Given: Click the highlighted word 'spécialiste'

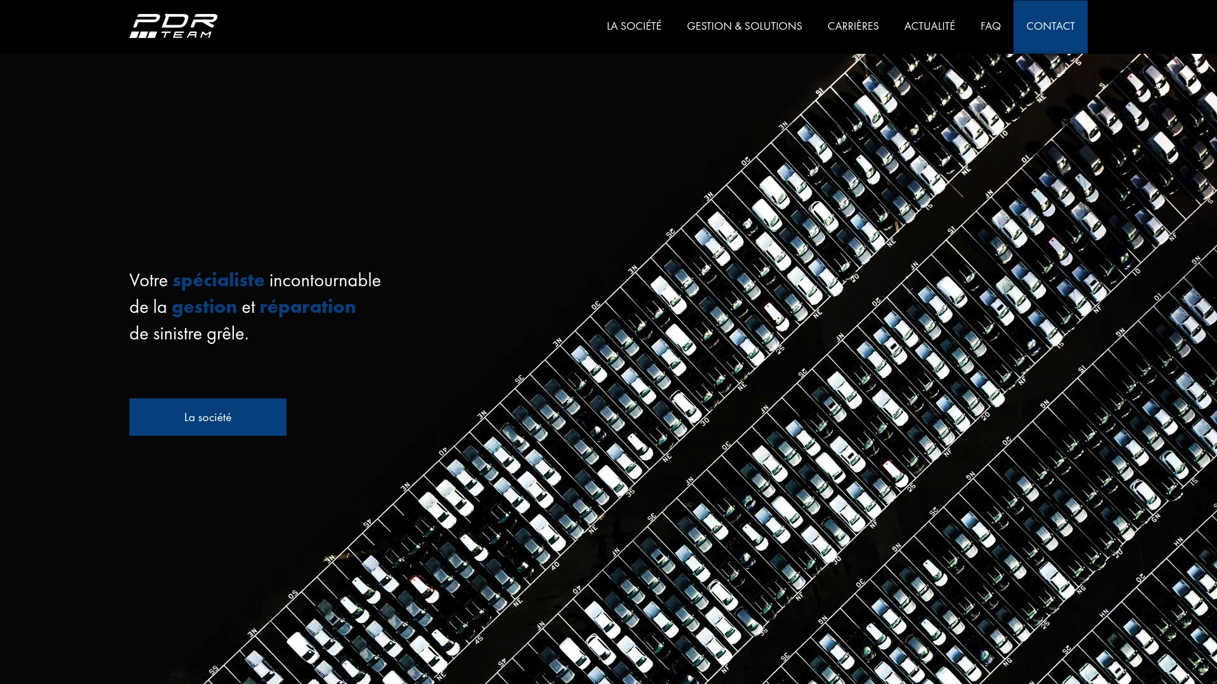Looking at the screenshot, I should (x=219, y=281).
